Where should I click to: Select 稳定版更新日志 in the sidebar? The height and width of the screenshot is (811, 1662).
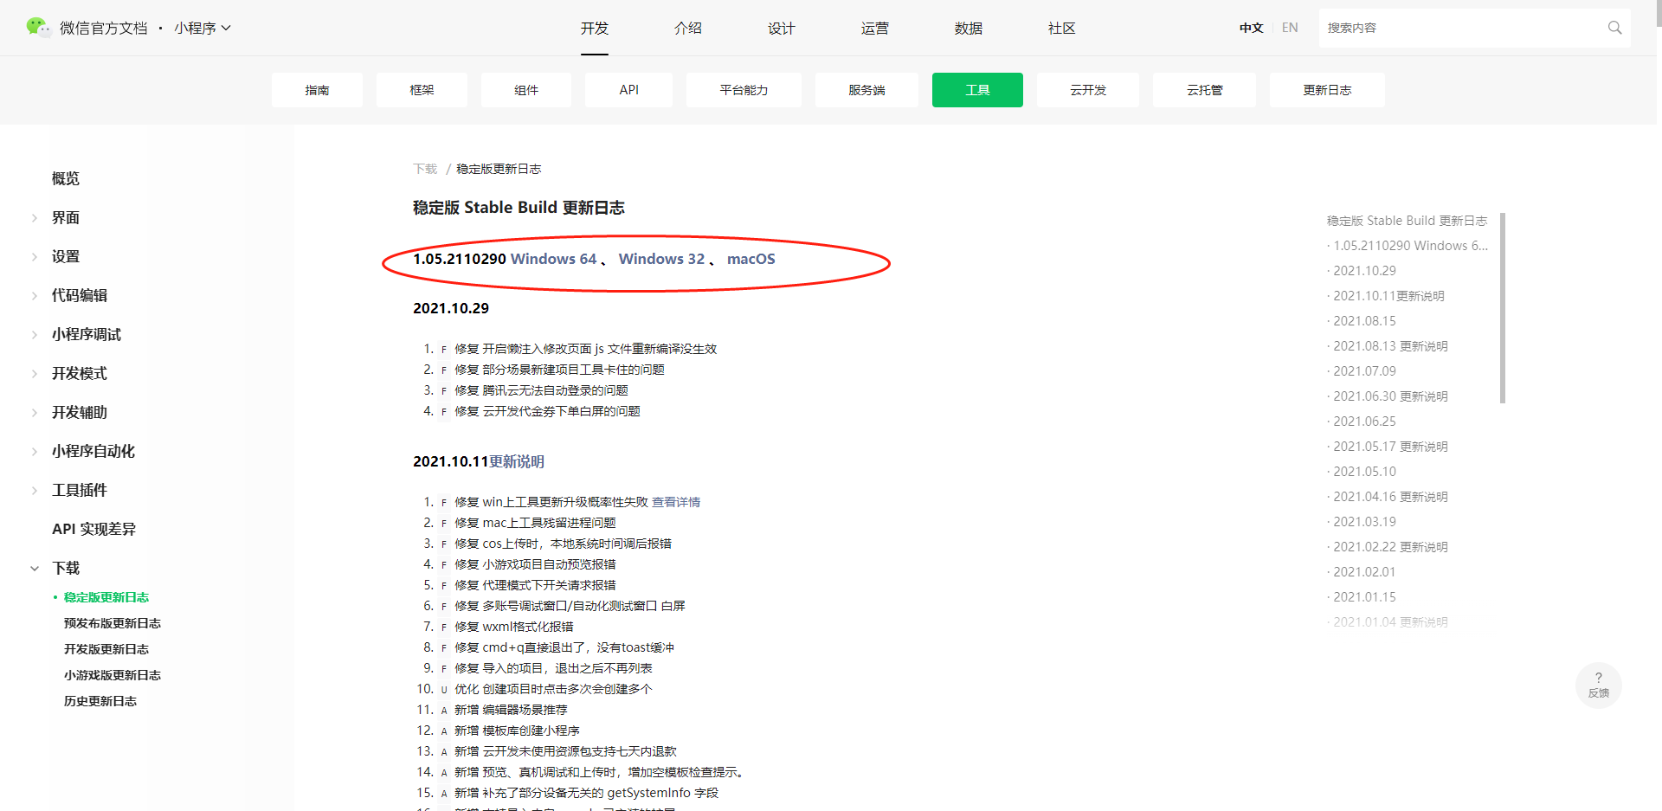coord(106,597)
